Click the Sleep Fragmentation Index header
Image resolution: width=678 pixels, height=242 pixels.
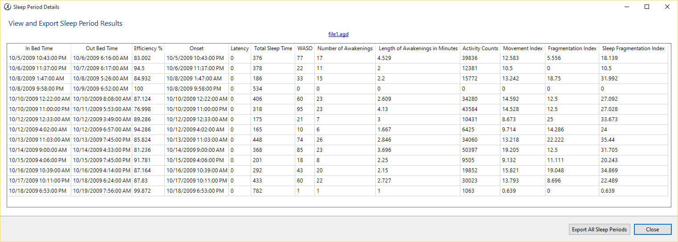coord(633,48)
